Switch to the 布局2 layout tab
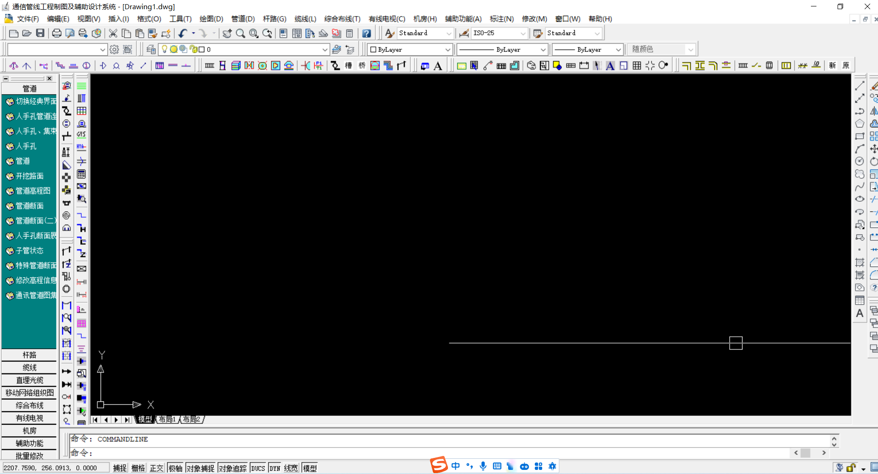 tap(192, 419)
